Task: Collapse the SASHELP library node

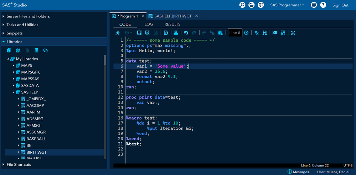Action: click(x=14, y=92)
